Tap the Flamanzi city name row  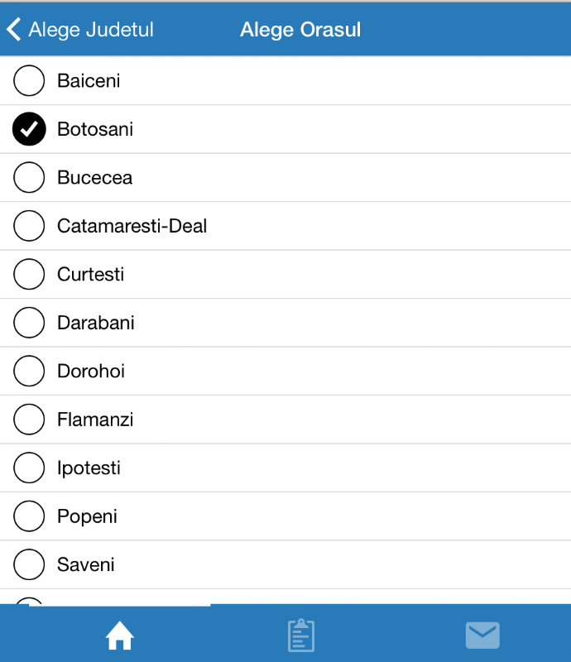[x=285, y=420]
